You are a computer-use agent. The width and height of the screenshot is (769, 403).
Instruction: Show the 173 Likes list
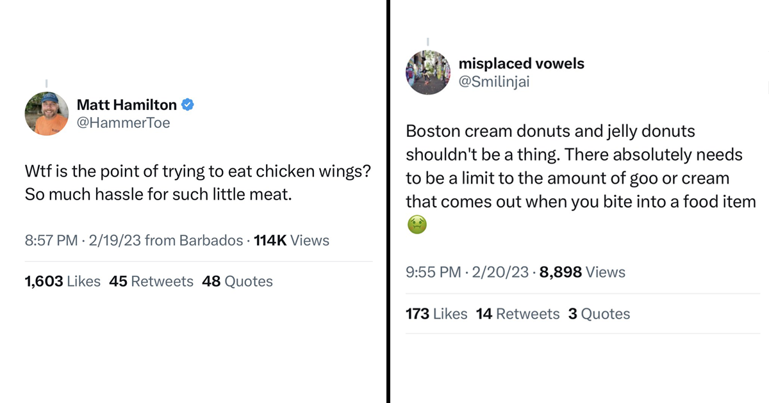[436, 313]
